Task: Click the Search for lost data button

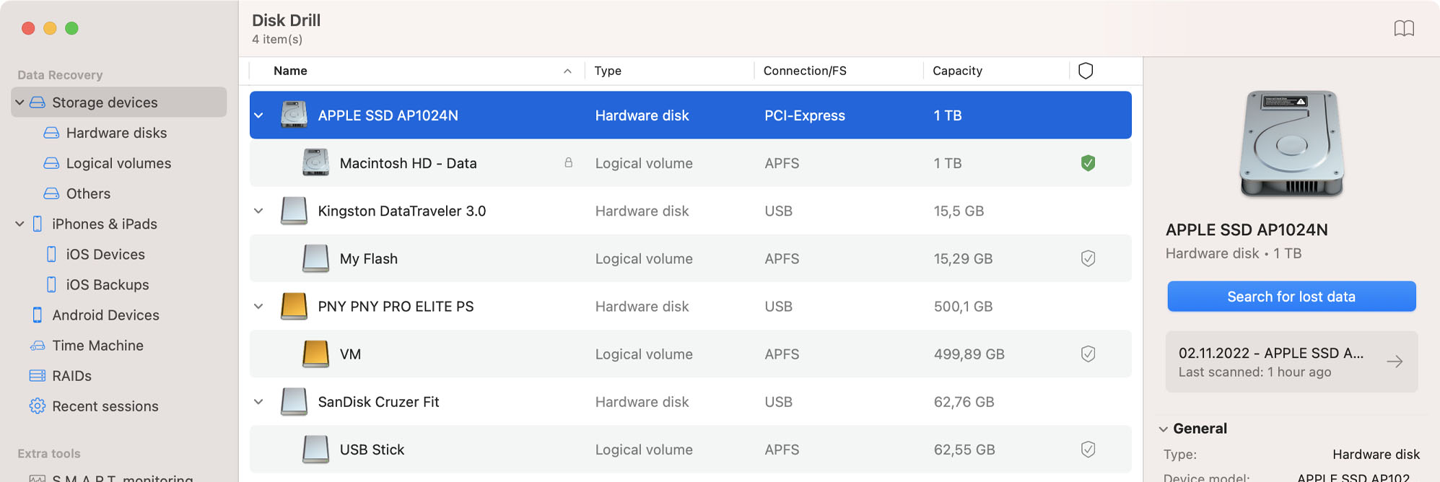Action: click(x=1291, y=297)
